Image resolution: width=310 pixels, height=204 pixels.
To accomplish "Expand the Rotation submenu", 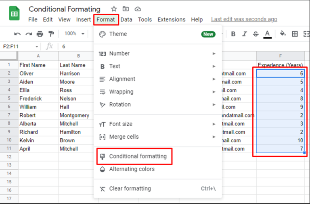I will [x=158, y=104].
